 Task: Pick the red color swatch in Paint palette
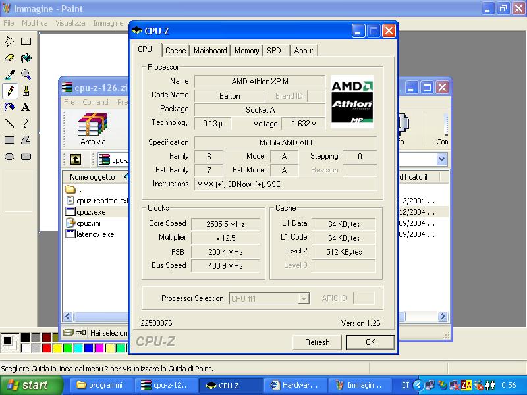click(x=46, y=348)
